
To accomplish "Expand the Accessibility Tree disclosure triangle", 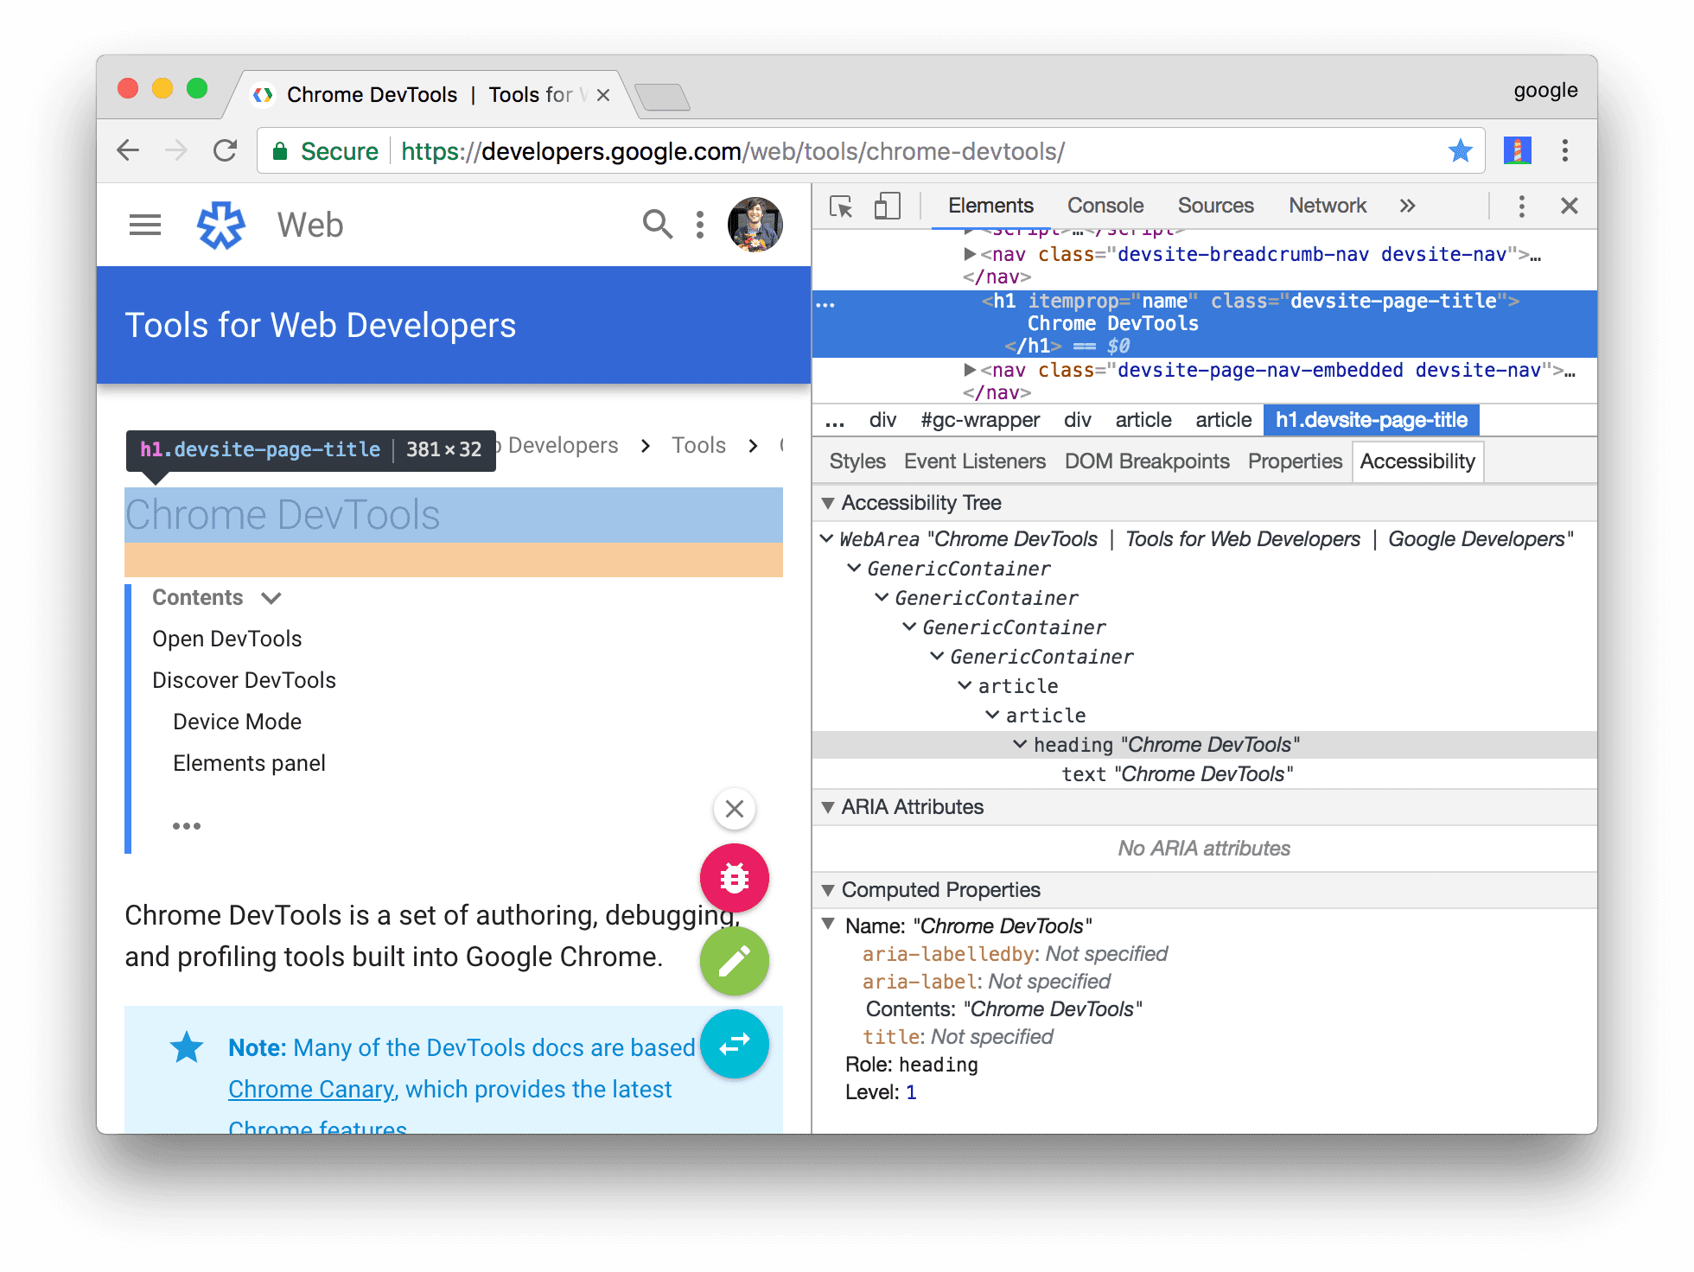I will click(830, 504).
